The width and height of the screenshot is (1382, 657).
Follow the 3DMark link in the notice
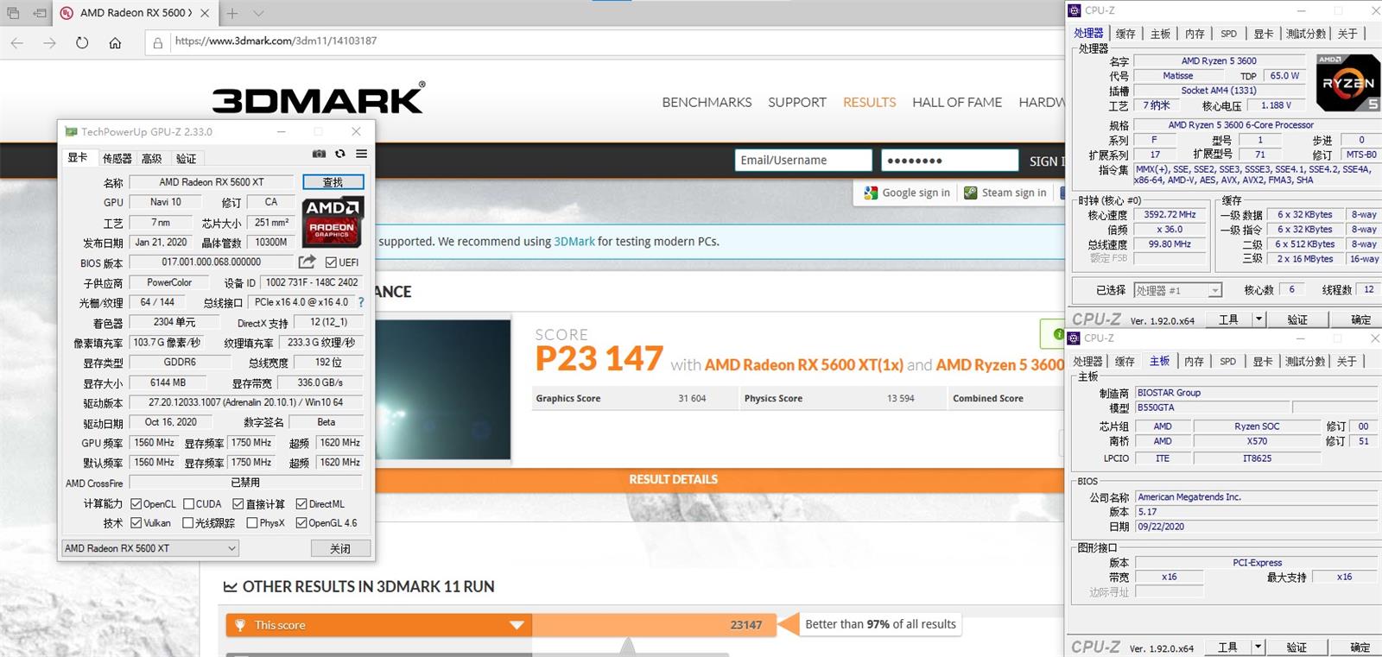[574, 242]
